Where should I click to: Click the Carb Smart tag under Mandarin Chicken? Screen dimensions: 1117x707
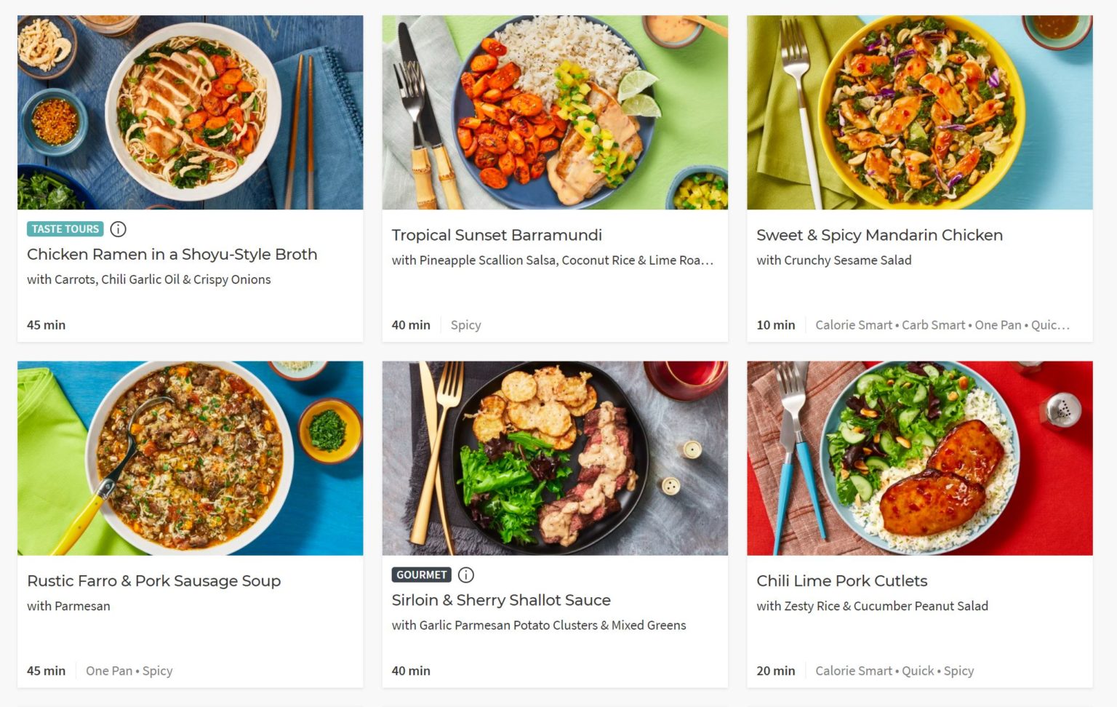coord(933,325)
